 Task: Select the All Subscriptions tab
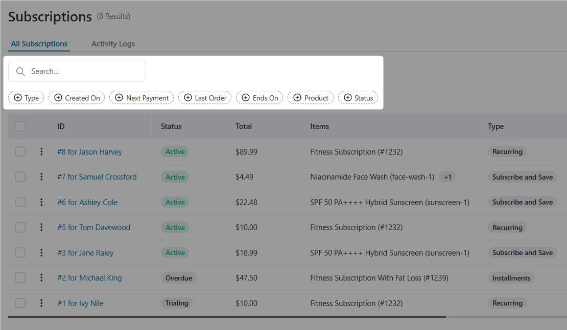[x=39, y=43]
